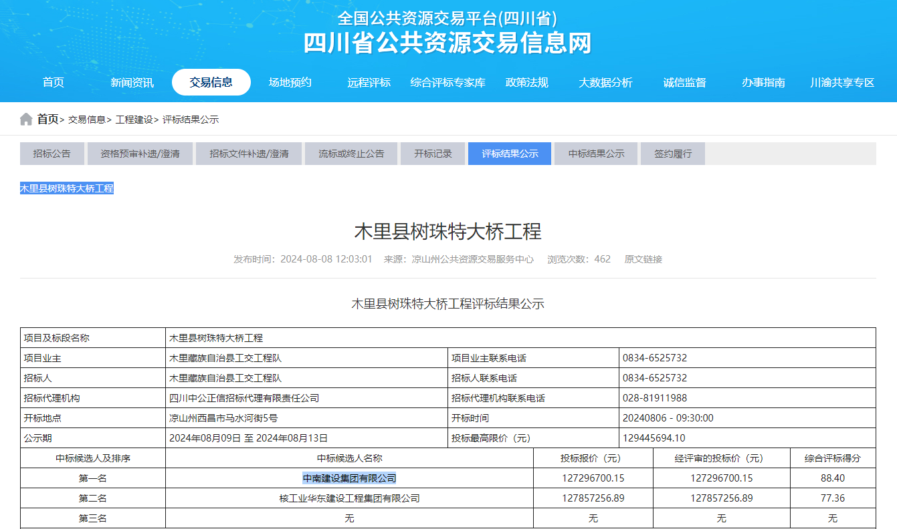Navigate to 政策法规

(x=527, y=82)
